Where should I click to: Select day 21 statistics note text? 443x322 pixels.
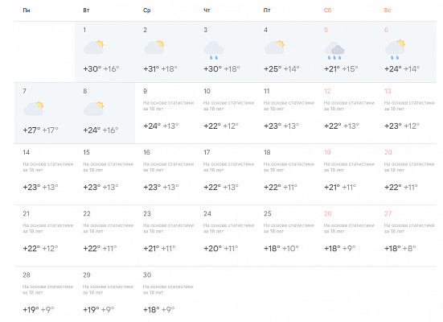(48, 229)
